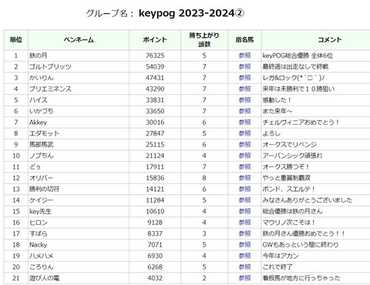Open the 参照 link for すばら
Viewport: 370px width, 285px height.
pyautogui.click(x=244, y=233)
